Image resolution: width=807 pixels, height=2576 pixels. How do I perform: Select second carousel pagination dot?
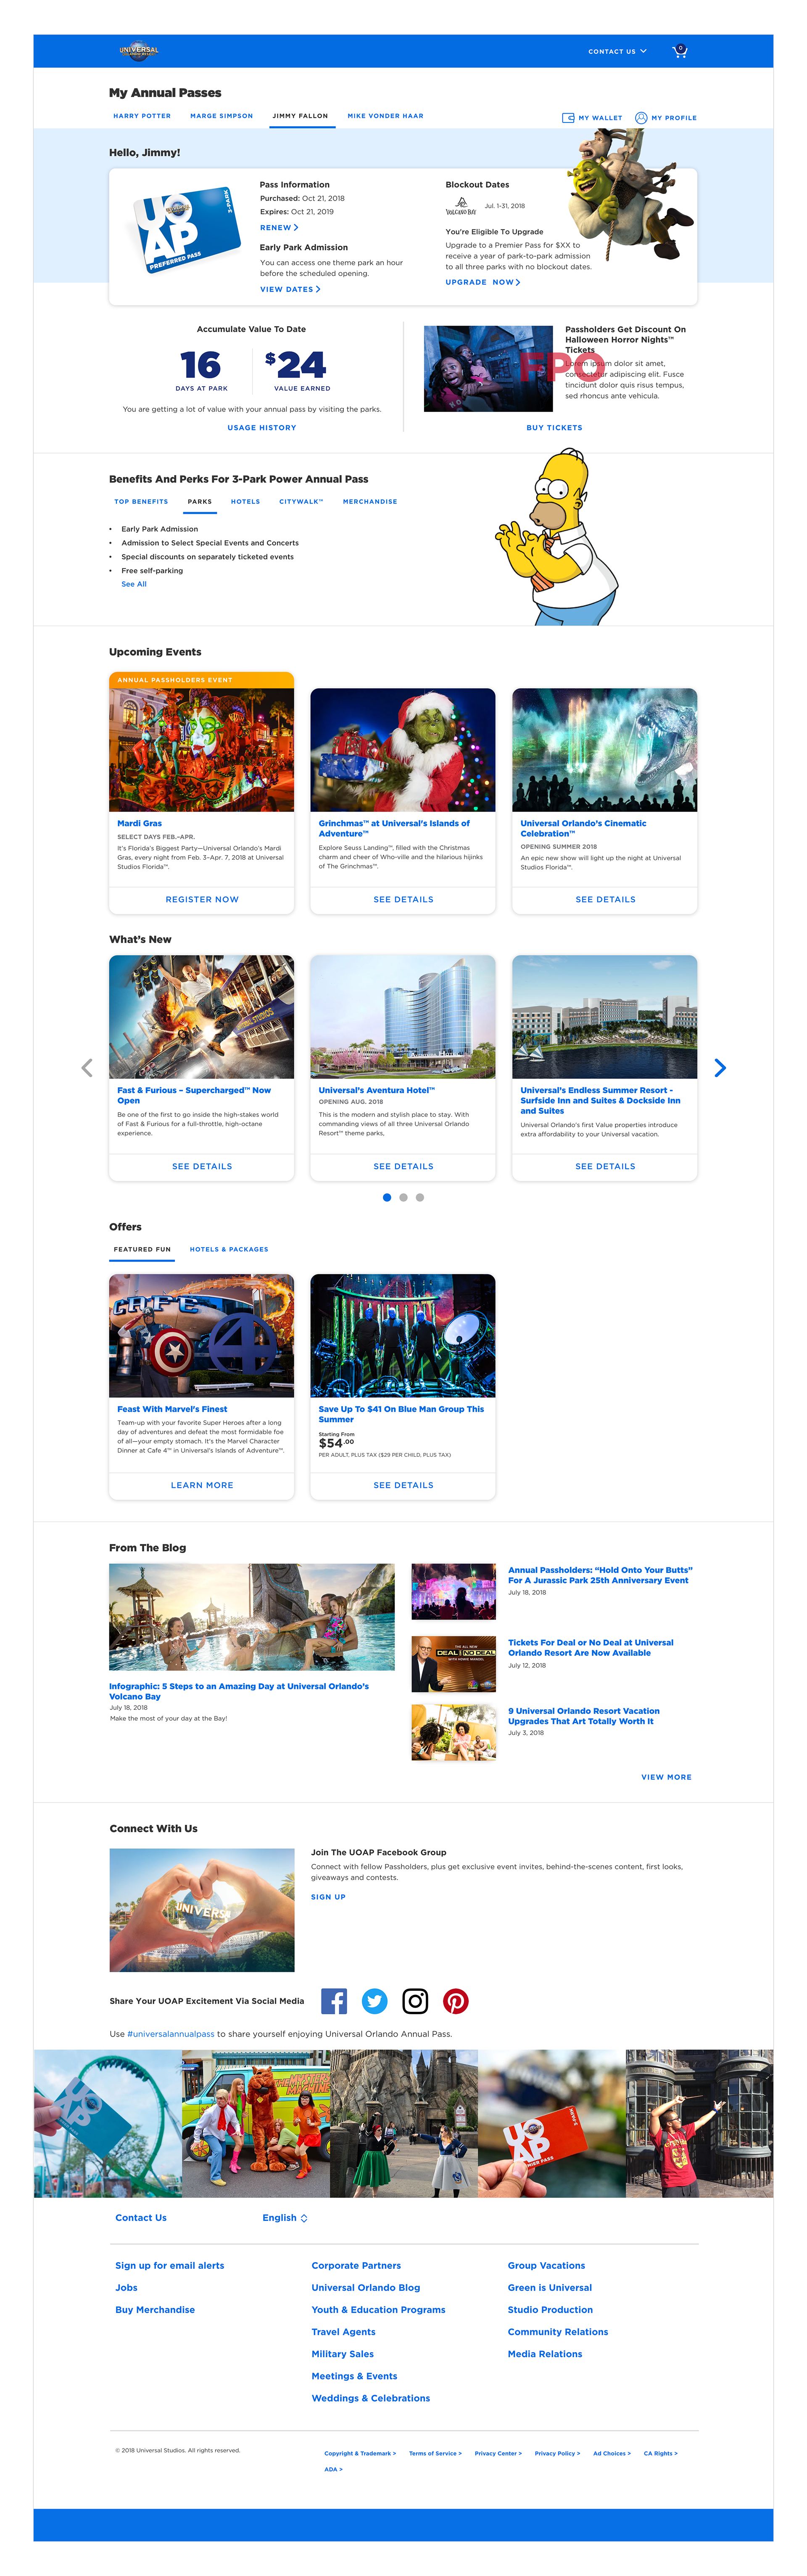[x=403, y=1197]
